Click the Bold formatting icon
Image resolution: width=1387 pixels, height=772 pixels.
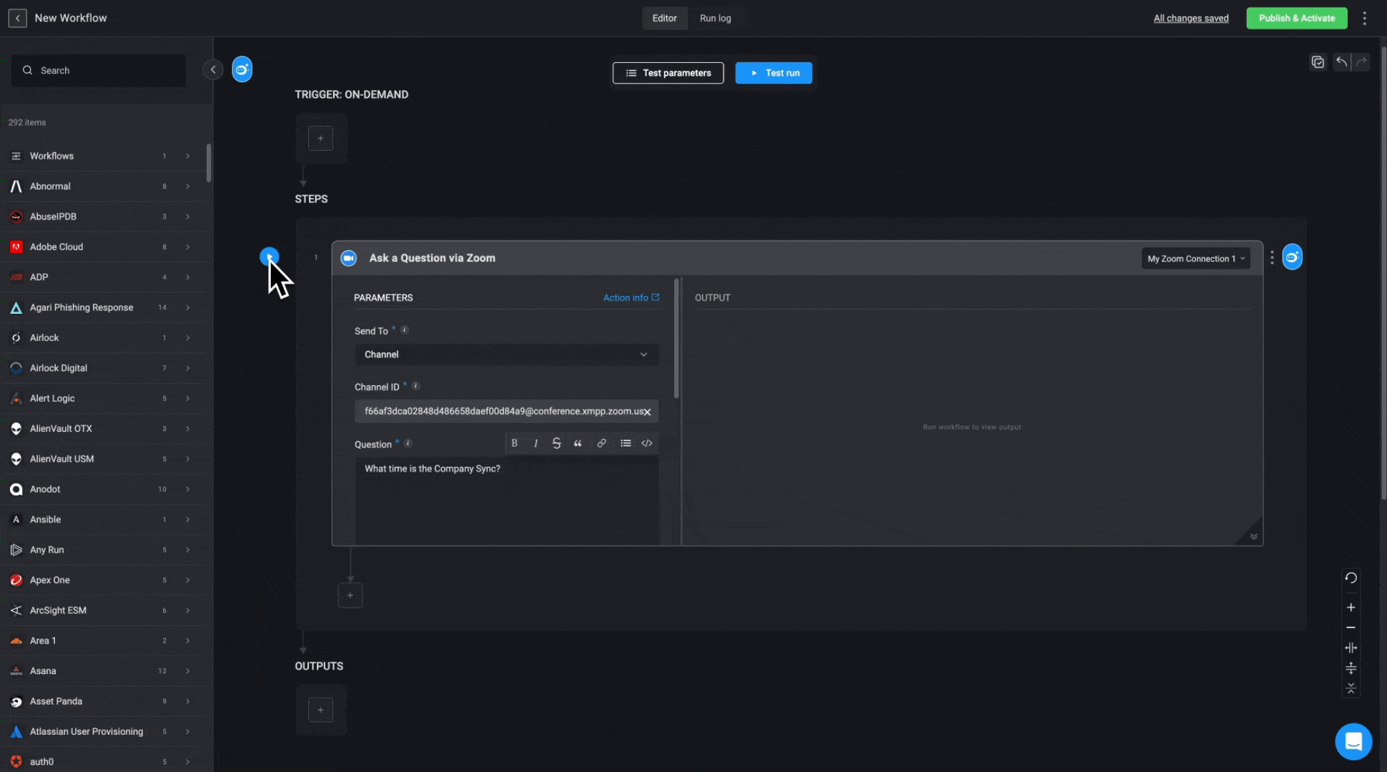point(514,443)
